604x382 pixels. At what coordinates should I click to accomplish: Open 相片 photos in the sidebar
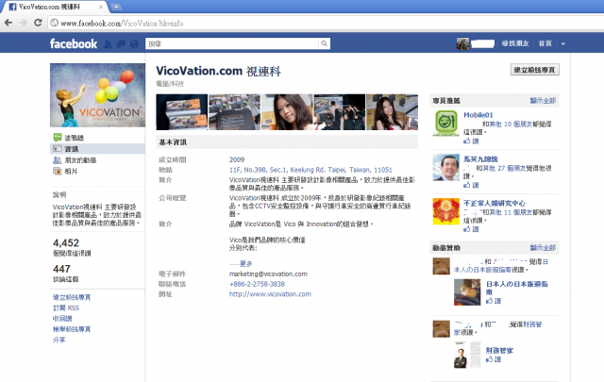(71, 171)
